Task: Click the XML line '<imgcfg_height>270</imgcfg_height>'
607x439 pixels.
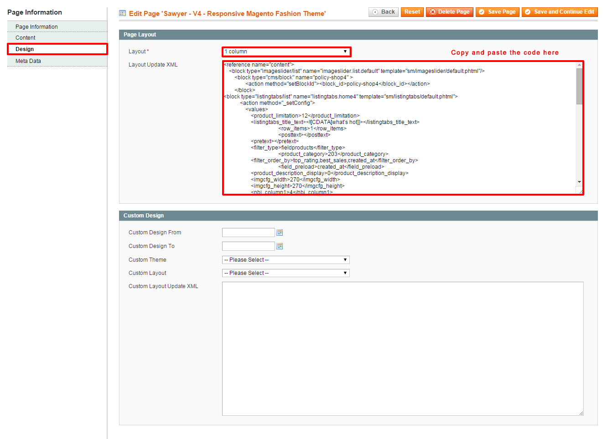Action: click(298, 186)
